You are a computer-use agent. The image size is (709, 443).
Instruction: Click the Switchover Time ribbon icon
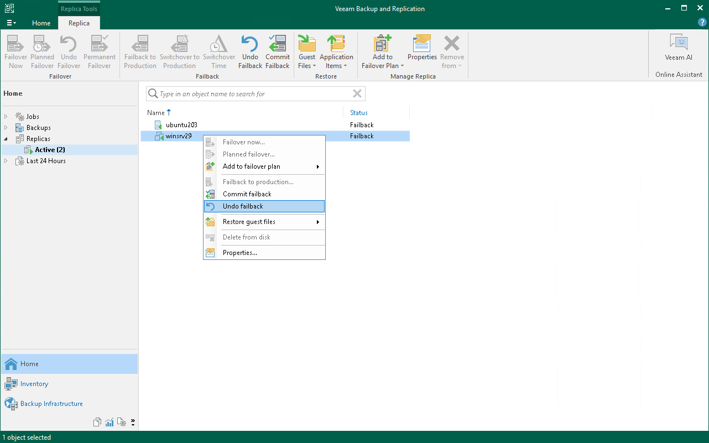click(x=219, y=52)
